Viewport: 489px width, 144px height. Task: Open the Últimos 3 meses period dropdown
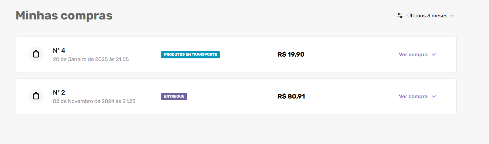click(425, 16)
